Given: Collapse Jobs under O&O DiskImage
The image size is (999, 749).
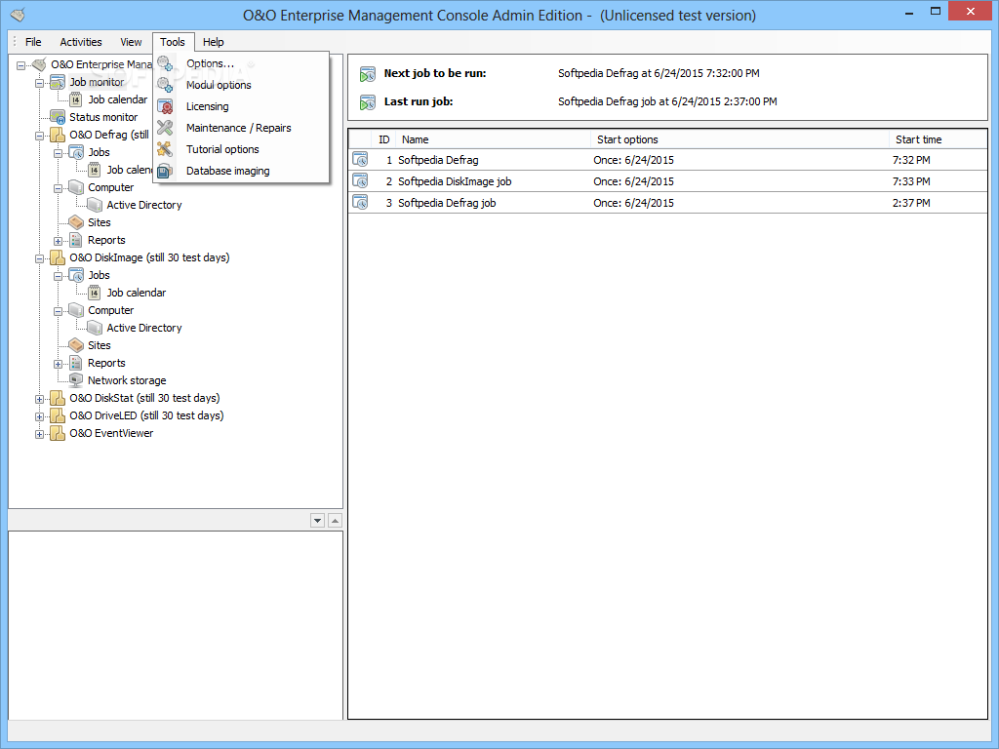Looking at the screenshot, I should [58, 276].
